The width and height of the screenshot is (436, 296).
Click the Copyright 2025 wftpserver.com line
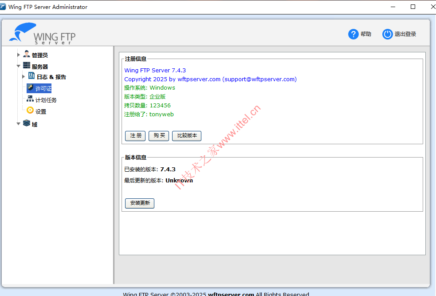tap(211, 79)
